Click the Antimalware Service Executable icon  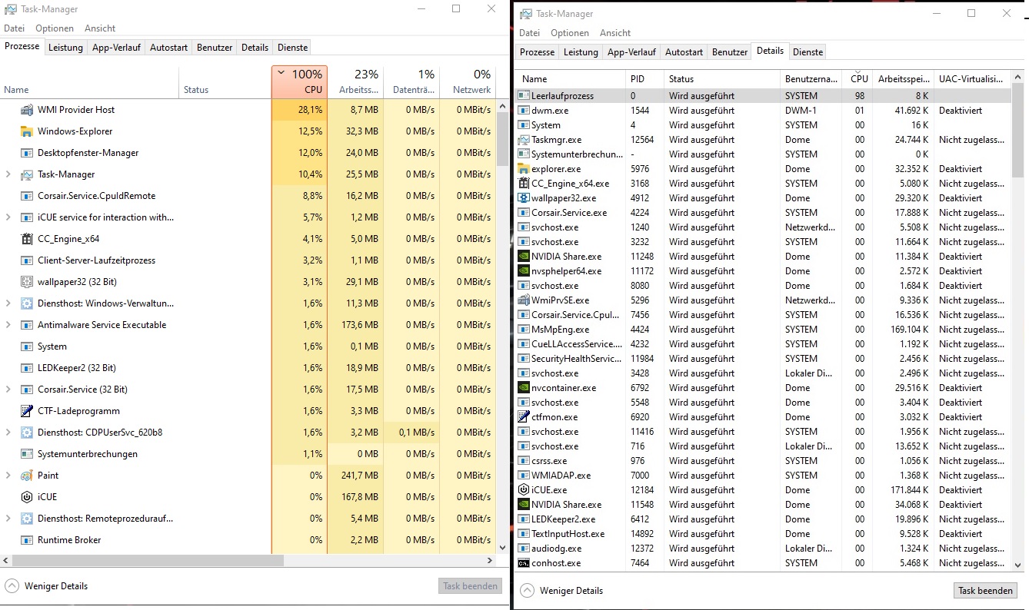click(27, 325)
